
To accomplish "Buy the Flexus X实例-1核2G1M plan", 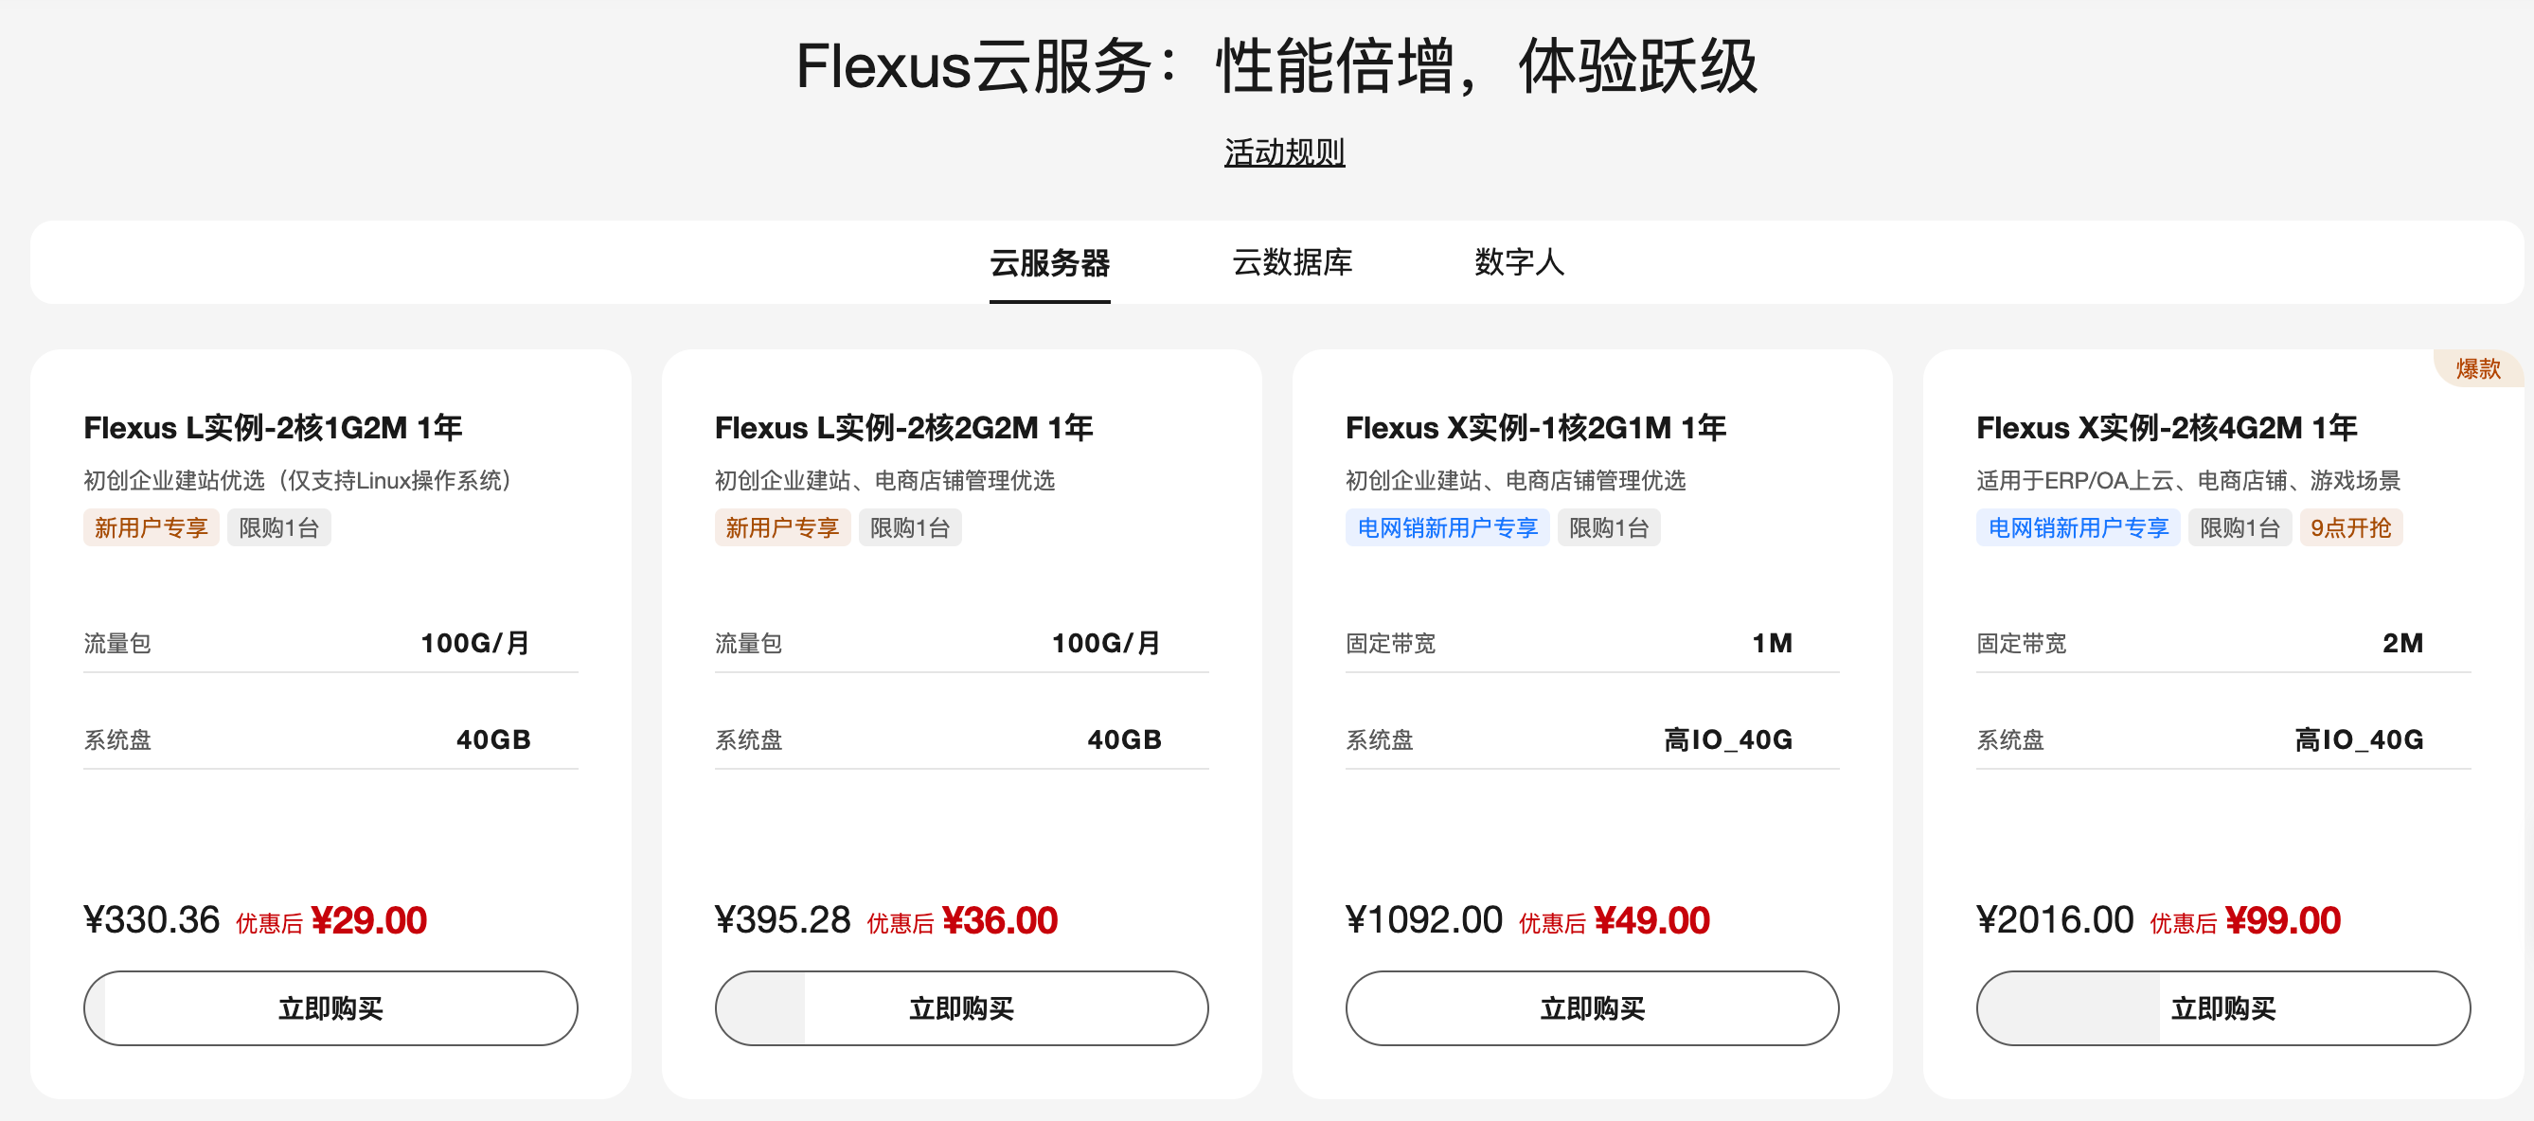I will [1592, 1008].
